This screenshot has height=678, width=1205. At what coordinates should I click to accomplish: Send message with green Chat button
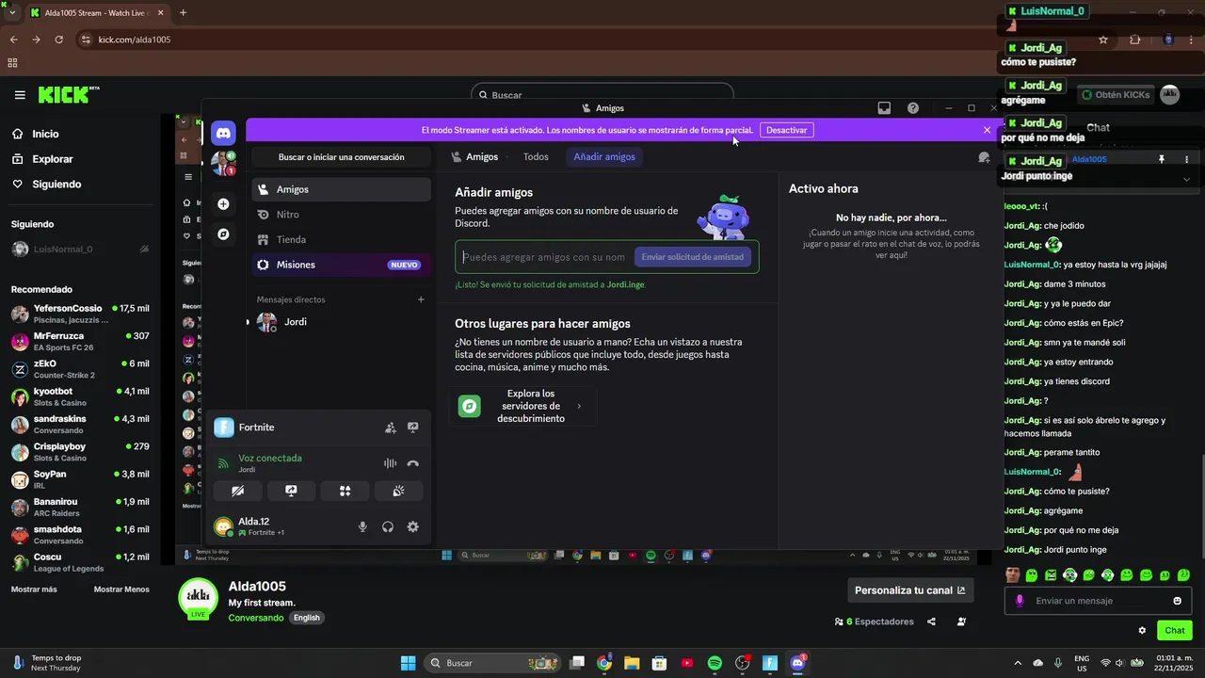coord(1175,630)
